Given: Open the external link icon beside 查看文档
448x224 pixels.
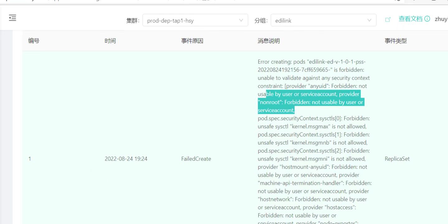Looking at the screenshot, I should click(388, 20).
